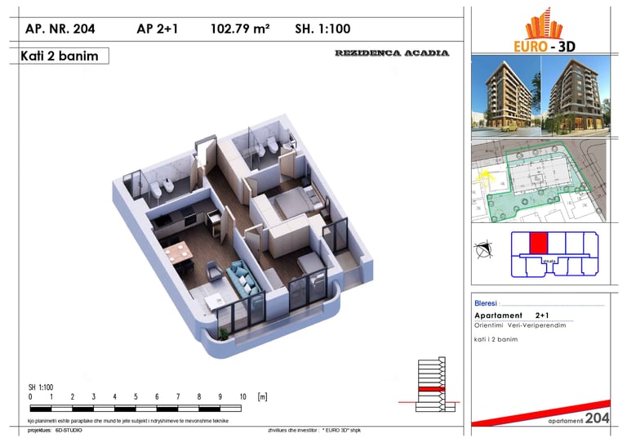This screenshot has width=627, height=443.
Task: Click the 'SH 1:100' label above scale bar
Action: (x=40, y=387)
